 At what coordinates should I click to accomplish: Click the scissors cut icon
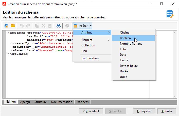click(43, 26)
